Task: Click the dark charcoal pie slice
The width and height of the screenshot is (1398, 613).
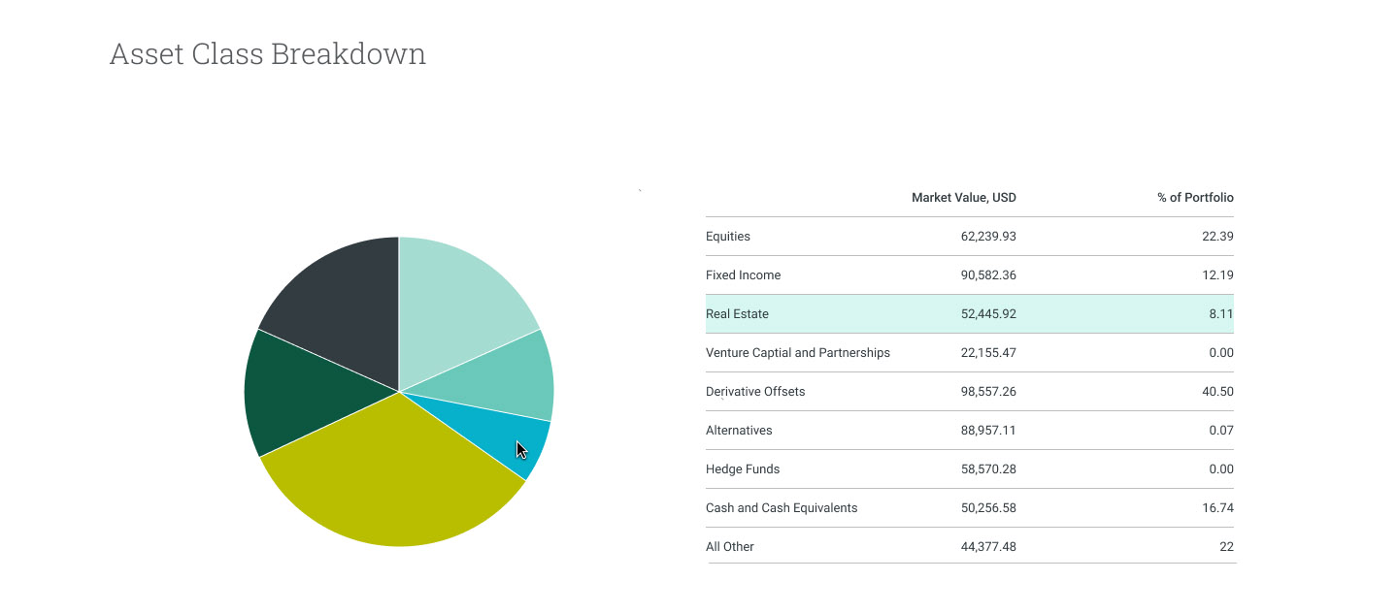Action: pyautogui.click(x=340, y=301)
